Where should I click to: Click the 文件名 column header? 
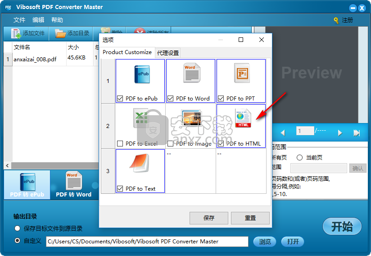22,47
